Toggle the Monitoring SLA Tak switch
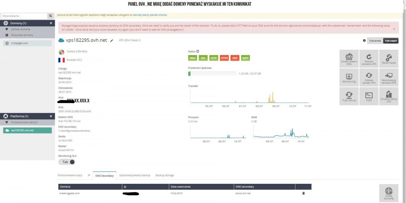 click(x=67, y=162)
